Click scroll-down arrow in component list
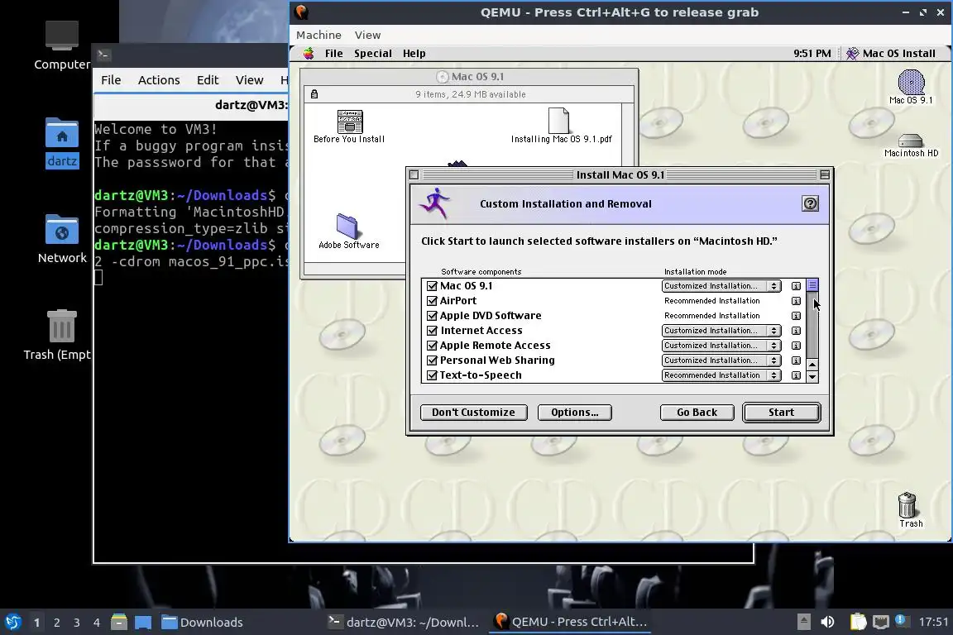This screenshot has width=953, height=635. pyautogui.click(x=812, y=377)
